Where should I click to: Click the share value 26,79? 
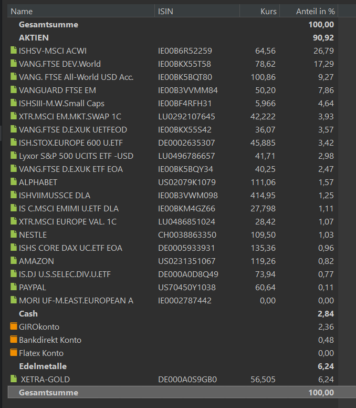(323, 51)
